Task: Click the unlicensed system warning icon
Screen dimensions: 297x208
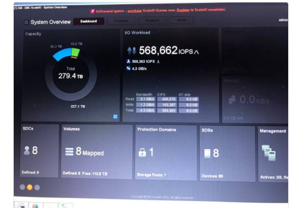Action: pyautogui.click(x=92, y=11)
